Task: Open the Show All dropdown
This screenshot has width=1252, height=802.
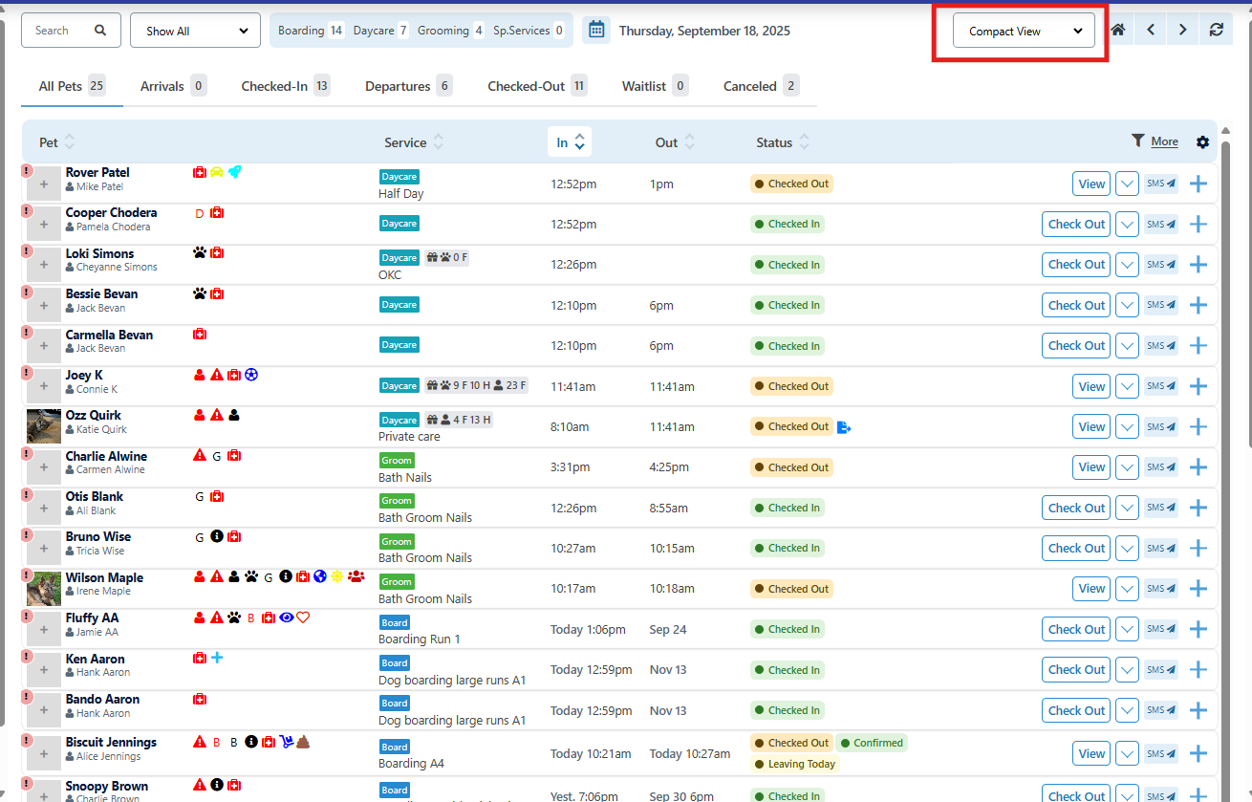Action: point(195,31)
